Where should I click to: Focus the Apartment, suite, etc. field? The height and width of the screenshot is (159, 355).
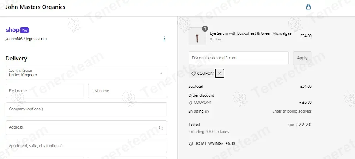(86, 146)
